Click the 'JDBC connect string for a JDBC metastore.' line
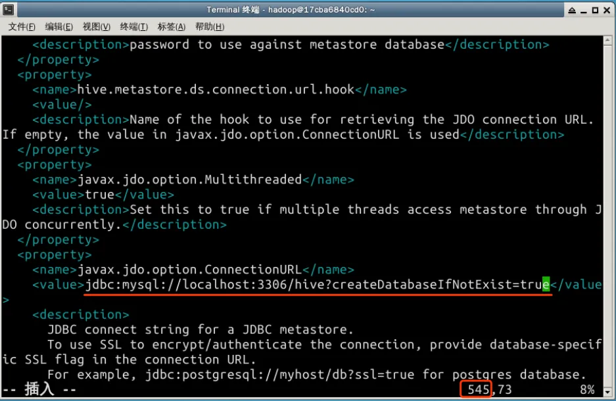Image resolution: width=616 pixels, height=401 pixels. [x=201, y=330]
